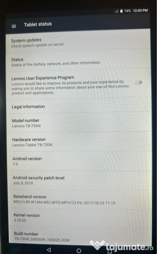Open System updates entry

tap(78, 43)
